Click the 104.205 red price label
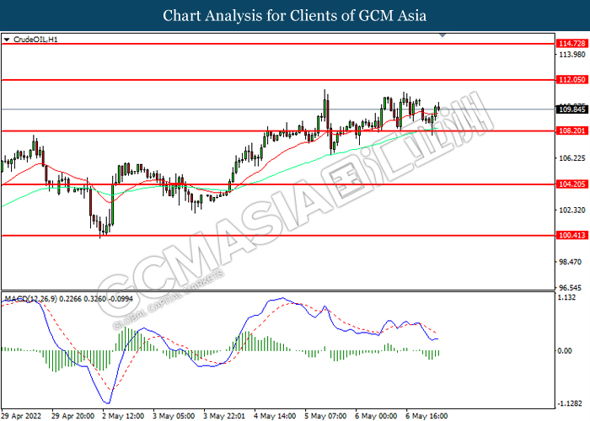Screen dimensions: 590x421 (x=572, y=184)
